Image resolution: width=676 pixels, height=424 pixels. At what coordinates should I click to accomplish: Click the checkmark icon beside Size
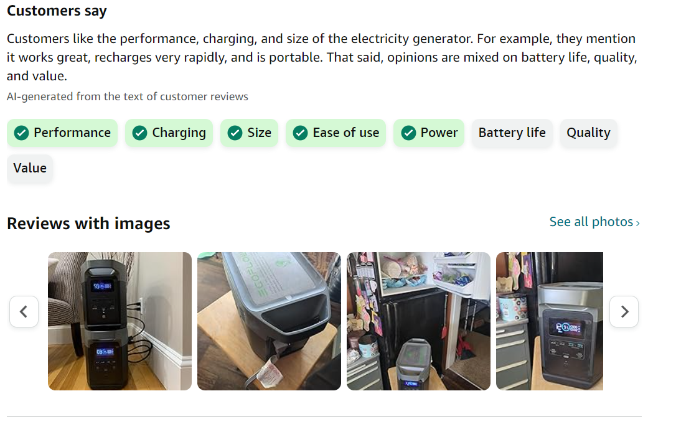point(235,133)
